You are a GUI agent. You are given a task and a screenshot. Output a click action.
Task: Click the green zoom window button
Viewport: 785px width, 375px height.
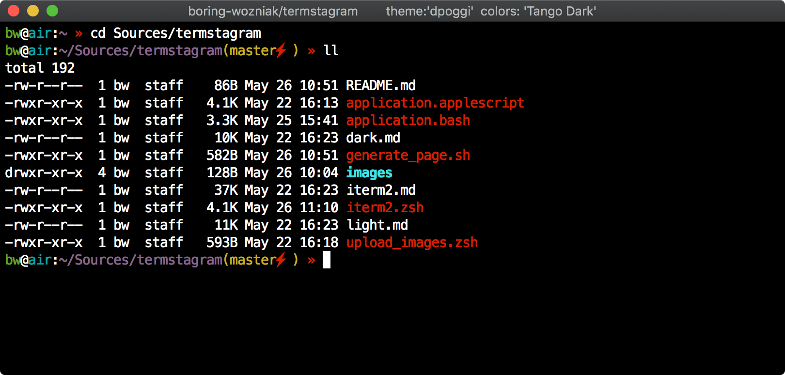click(52, 11)
